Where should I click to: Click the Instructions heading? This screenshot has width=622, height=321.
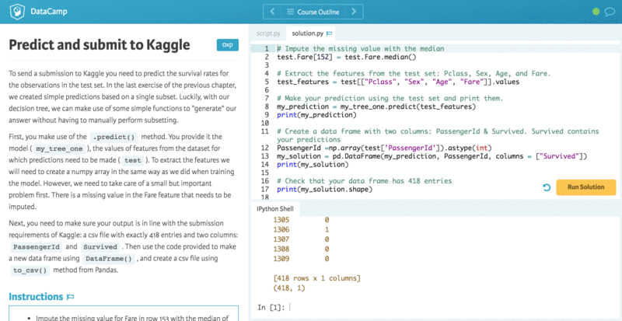click(36, 296)
